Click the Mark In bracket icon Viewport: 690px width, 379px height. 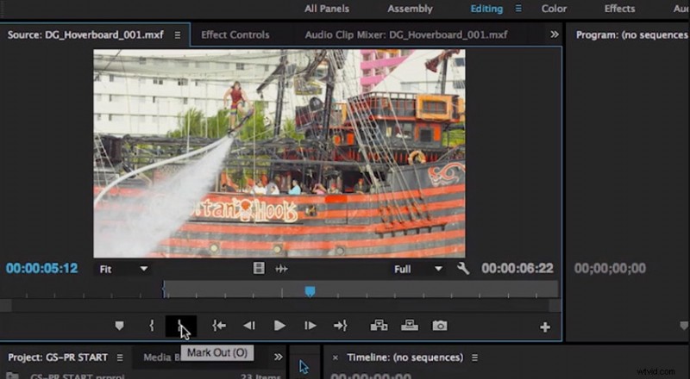pos(152,326)
